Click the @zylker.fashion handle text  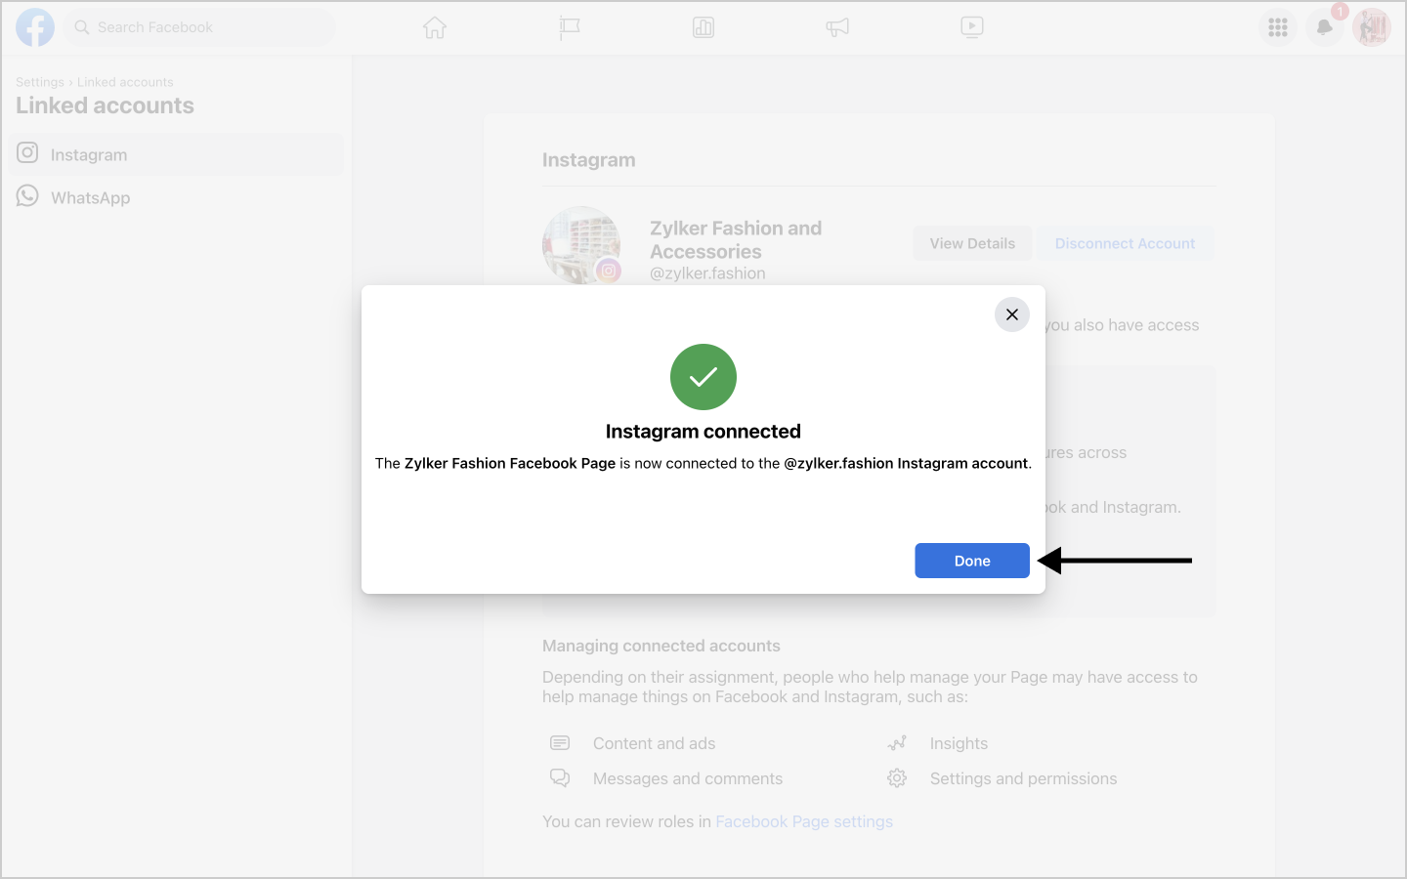pyautogui.click(x=707, y=273)
